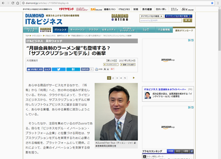The height and width of the screenshot is (159, 221).
Task: Go to the next page with the arrow
Action: [x=134, y=78]
